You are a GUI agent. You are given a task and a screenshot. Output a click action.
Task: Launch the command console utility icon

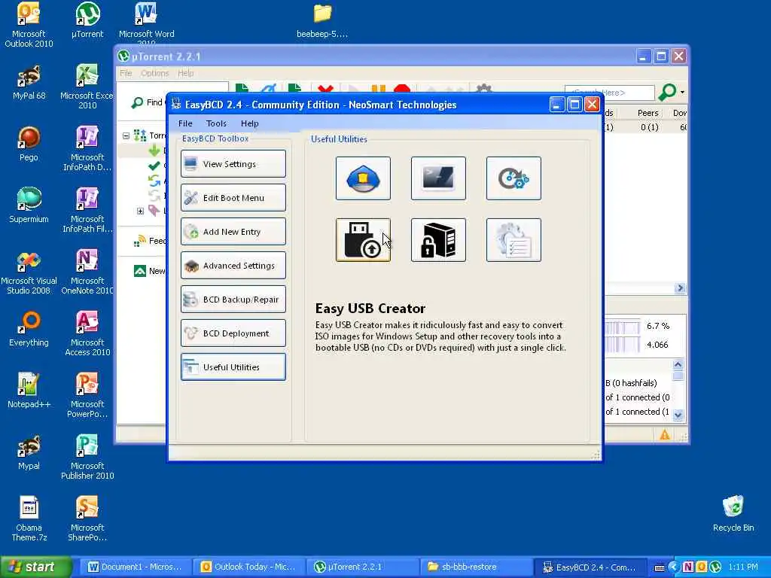438,178
